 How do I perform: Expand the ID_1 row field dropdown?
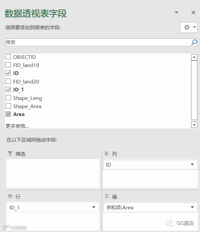[94, 207]
